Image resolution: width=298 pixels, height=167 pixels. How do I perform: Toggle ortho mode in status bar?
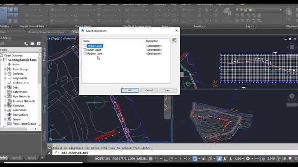pos(166,159)
